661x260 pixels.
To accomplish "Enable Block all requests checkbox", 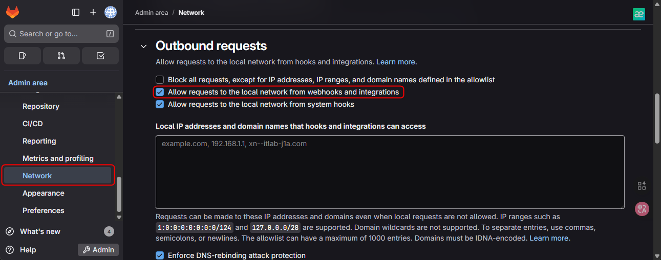I will coord(160,80).
